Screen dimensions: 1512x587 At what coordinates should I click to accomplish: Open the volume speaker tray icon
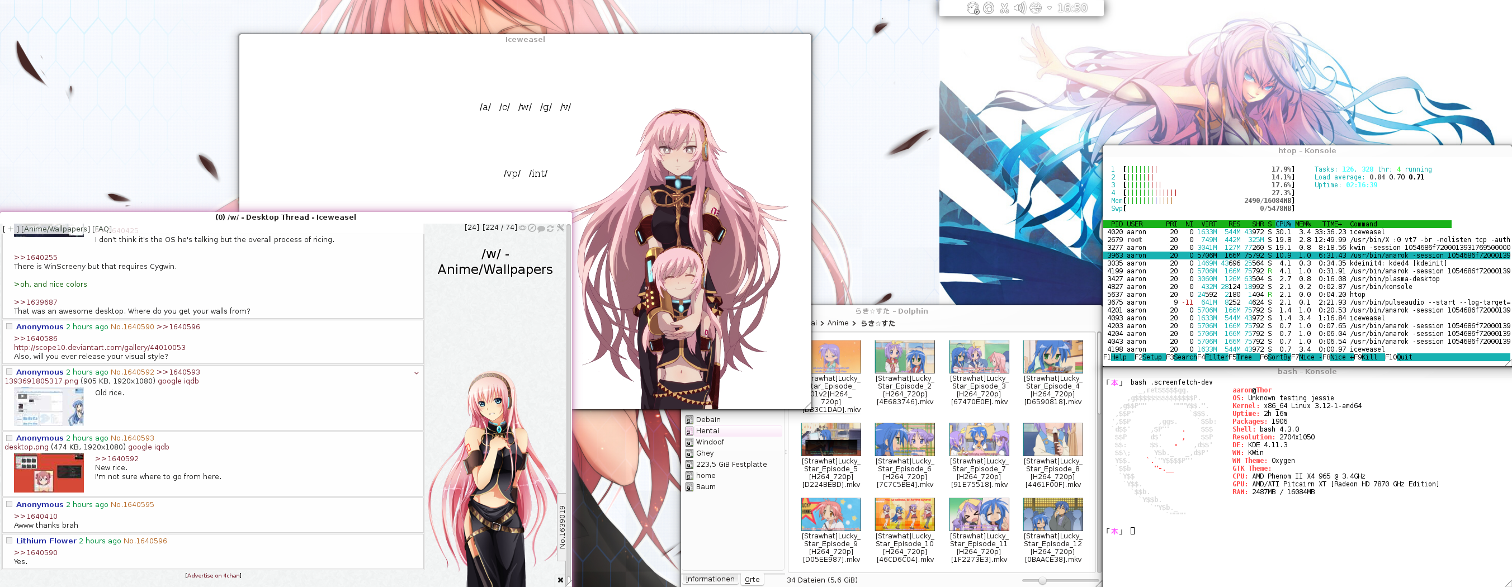pos(1020,8)
